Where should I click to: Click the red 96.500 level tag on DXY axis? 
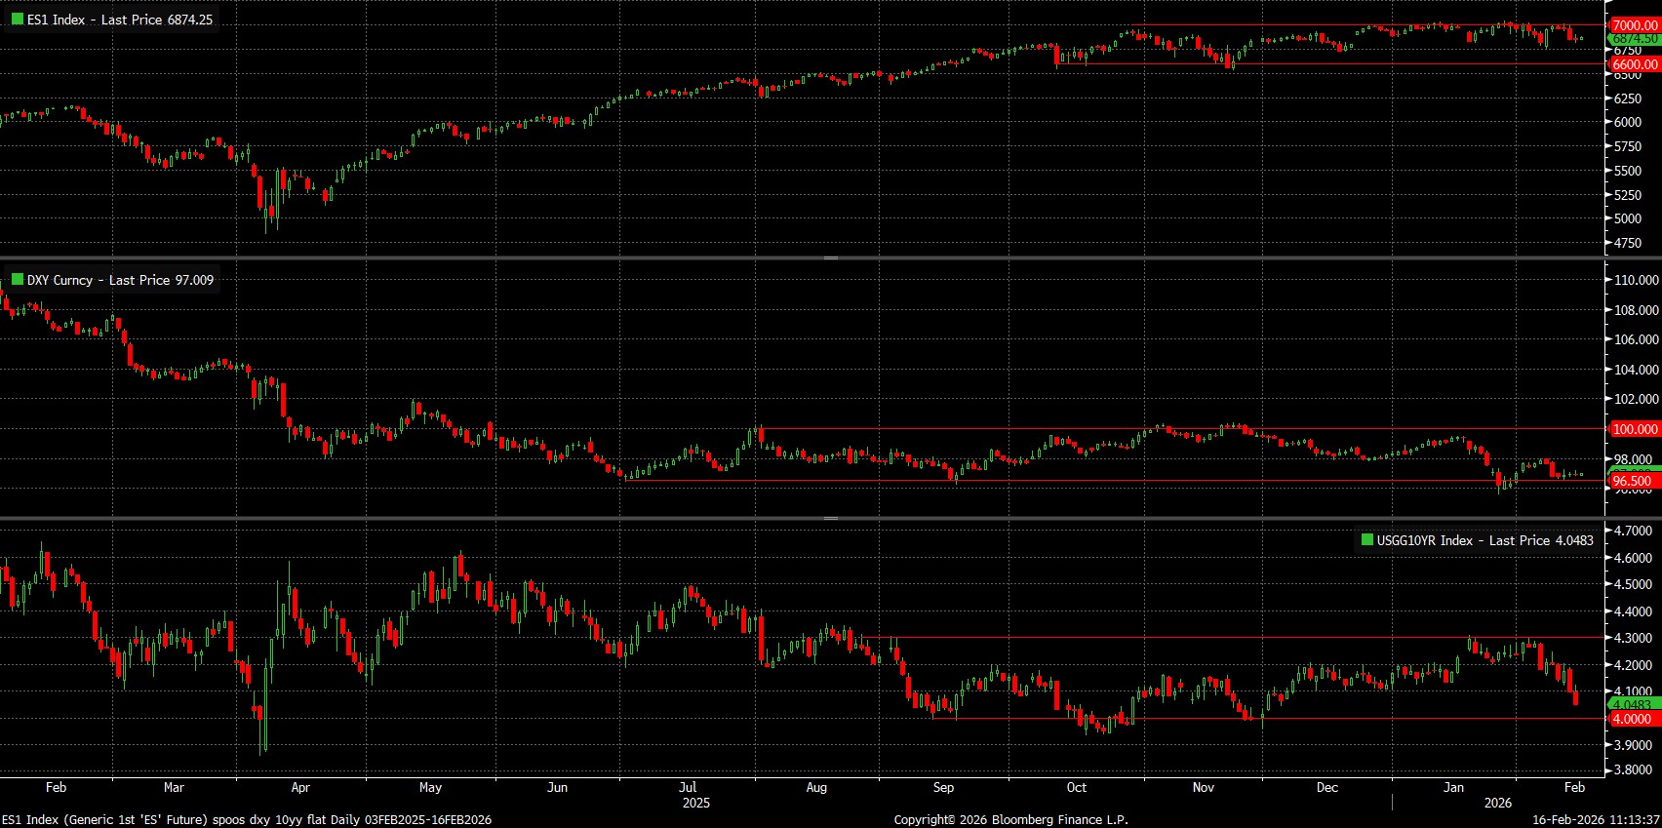click(1632, 481)
